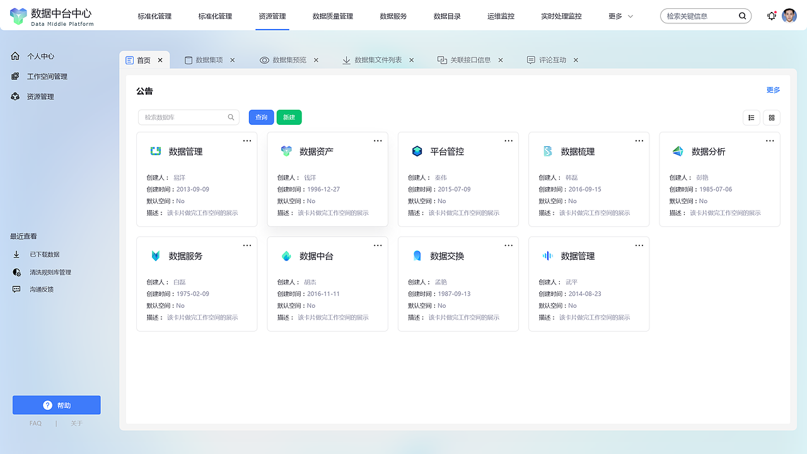The width and height of the screenshot is (807, 454).
Task: Close the 数据集预览 tab
Action: click(x=316, y=61)
